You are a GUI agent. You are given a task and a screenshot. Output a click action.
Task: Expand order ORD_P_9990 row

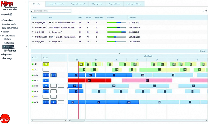(33, 32)
